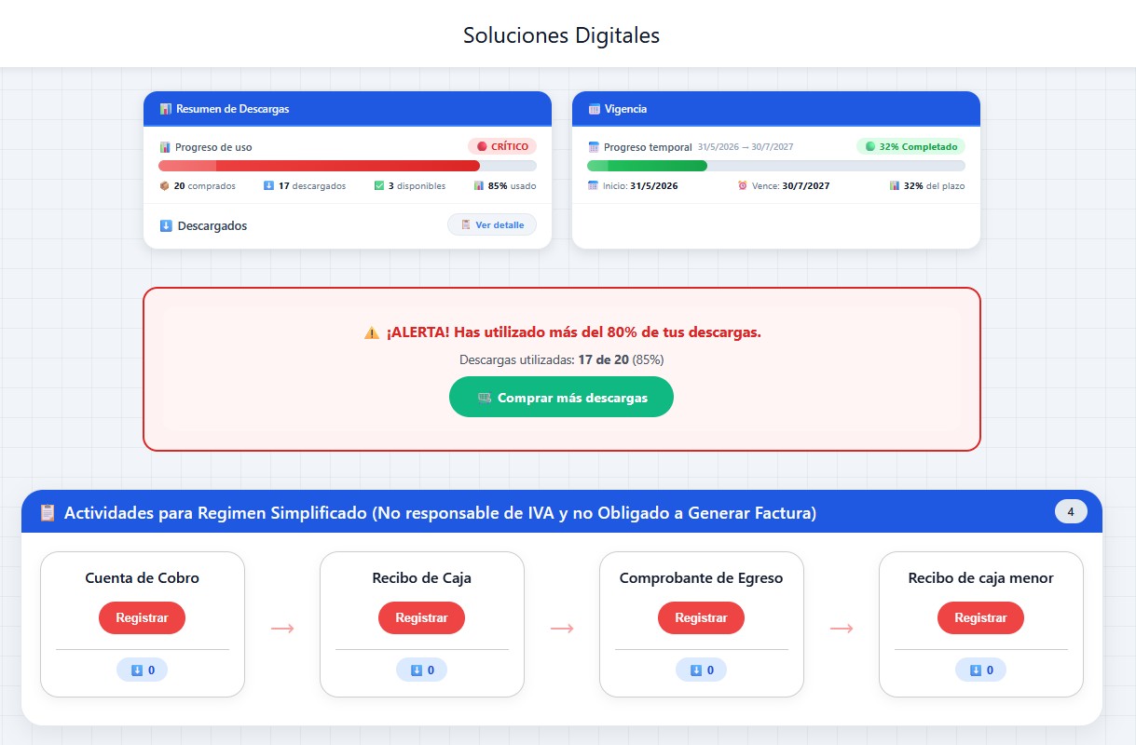1136x745 pixels.
Task: Open Cuenta de Cobro download count badge
Action: click(x=142, y=670)
